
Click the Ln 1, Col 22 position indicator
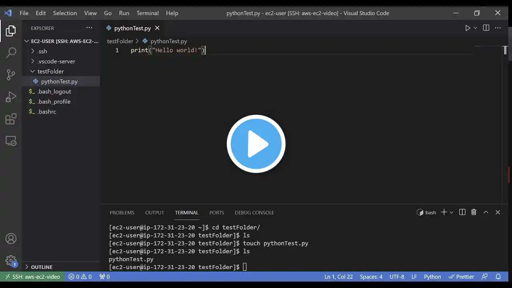(339, 276)
